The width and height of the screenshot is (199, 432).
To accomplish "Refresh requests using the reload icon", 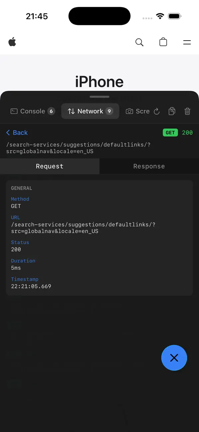I will pos(156,111).
